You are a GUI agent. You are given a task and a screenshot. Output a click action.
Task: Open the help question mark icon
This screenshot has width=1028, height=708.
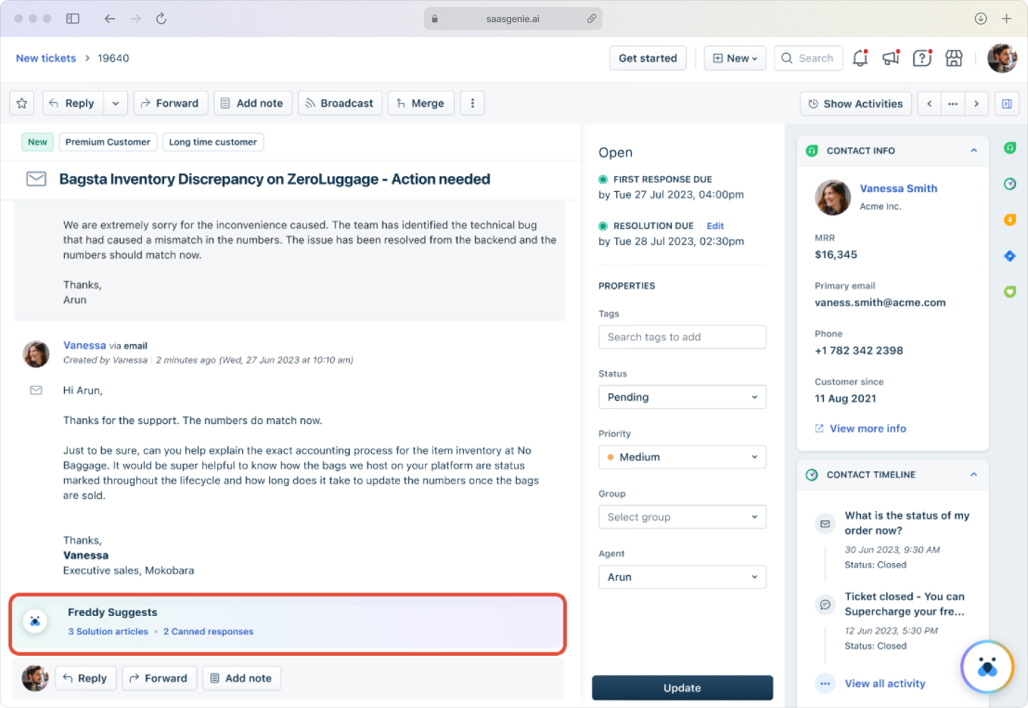922,58
